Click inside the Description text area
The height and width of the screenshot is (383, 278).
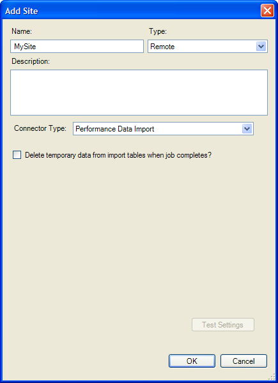[x=139, y=93]
